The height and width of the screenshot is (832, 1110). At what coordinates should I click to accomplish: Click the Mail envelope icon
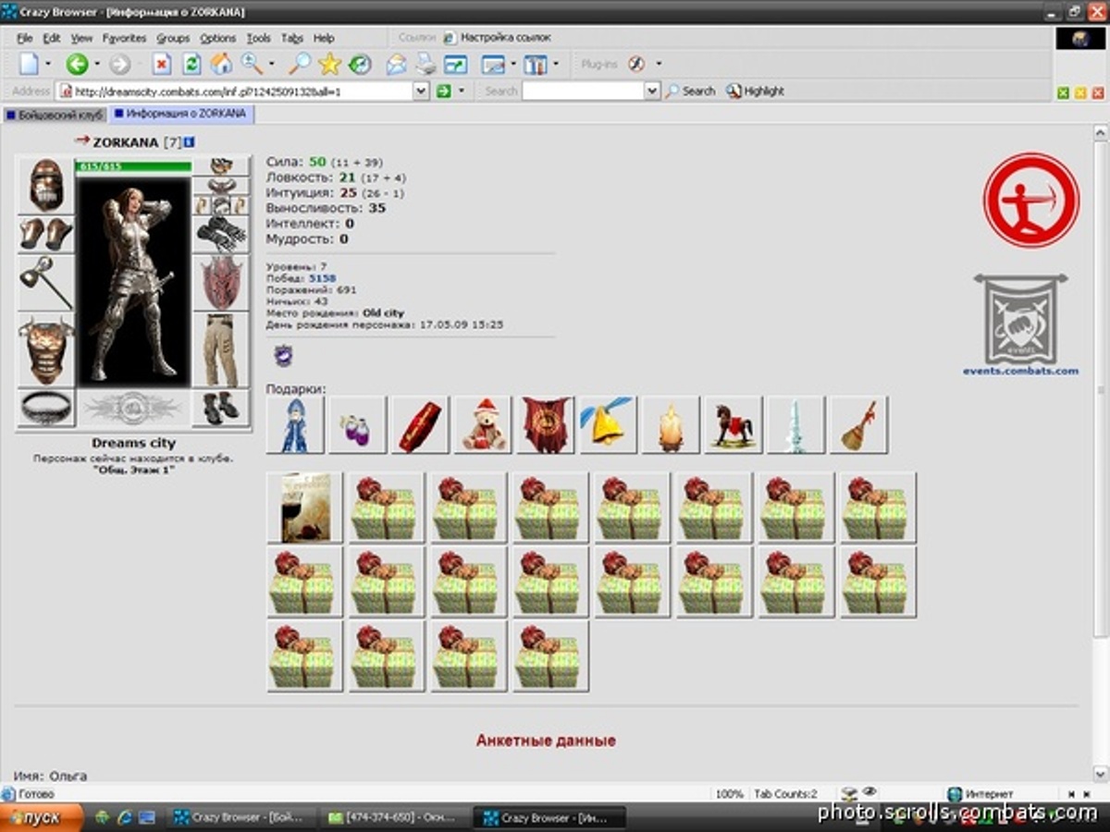(x=397, y=64)
